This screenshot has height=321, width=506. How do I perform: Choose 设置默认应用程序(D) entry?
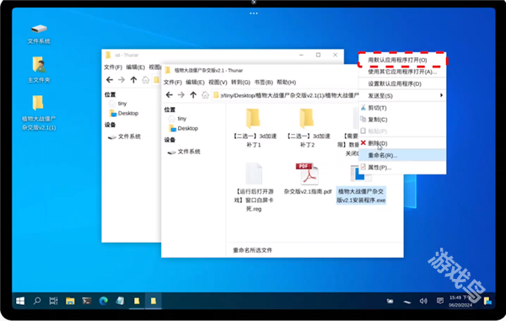402,83
